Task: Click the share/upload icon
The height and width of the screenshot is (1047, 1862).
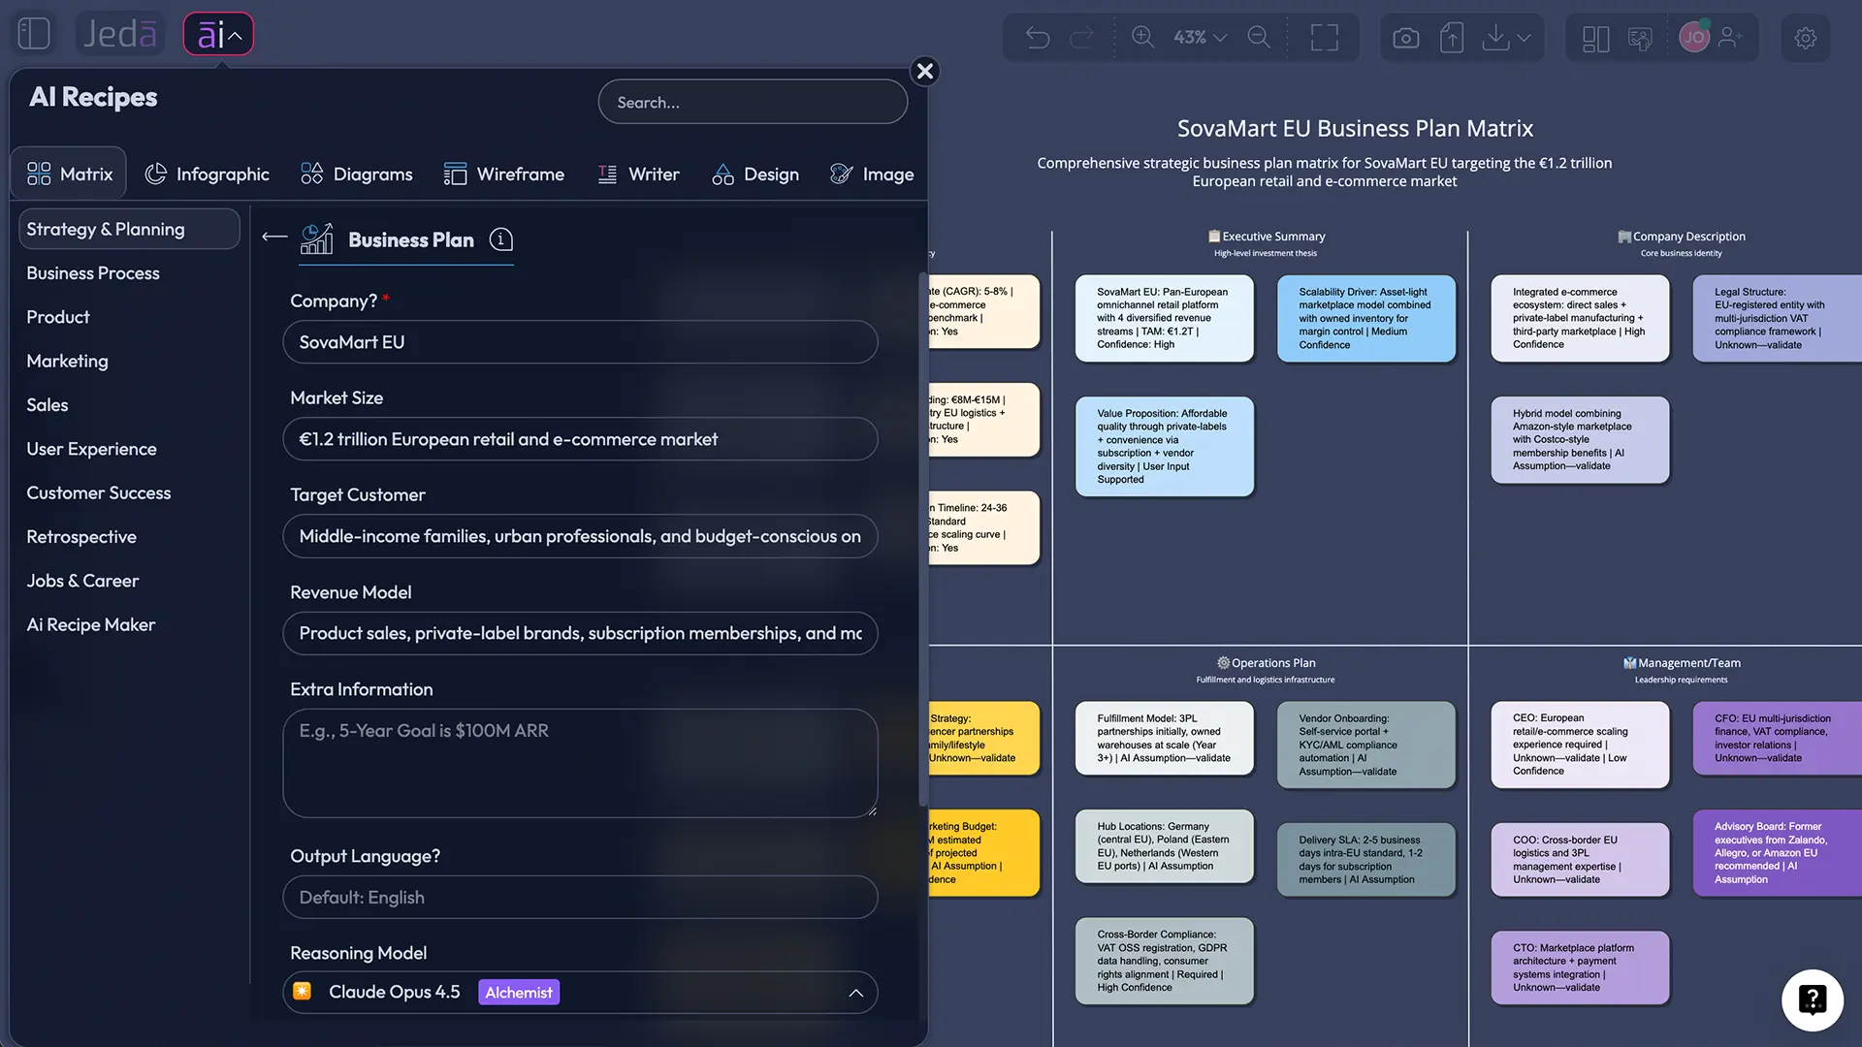Action: (1452, 38)
